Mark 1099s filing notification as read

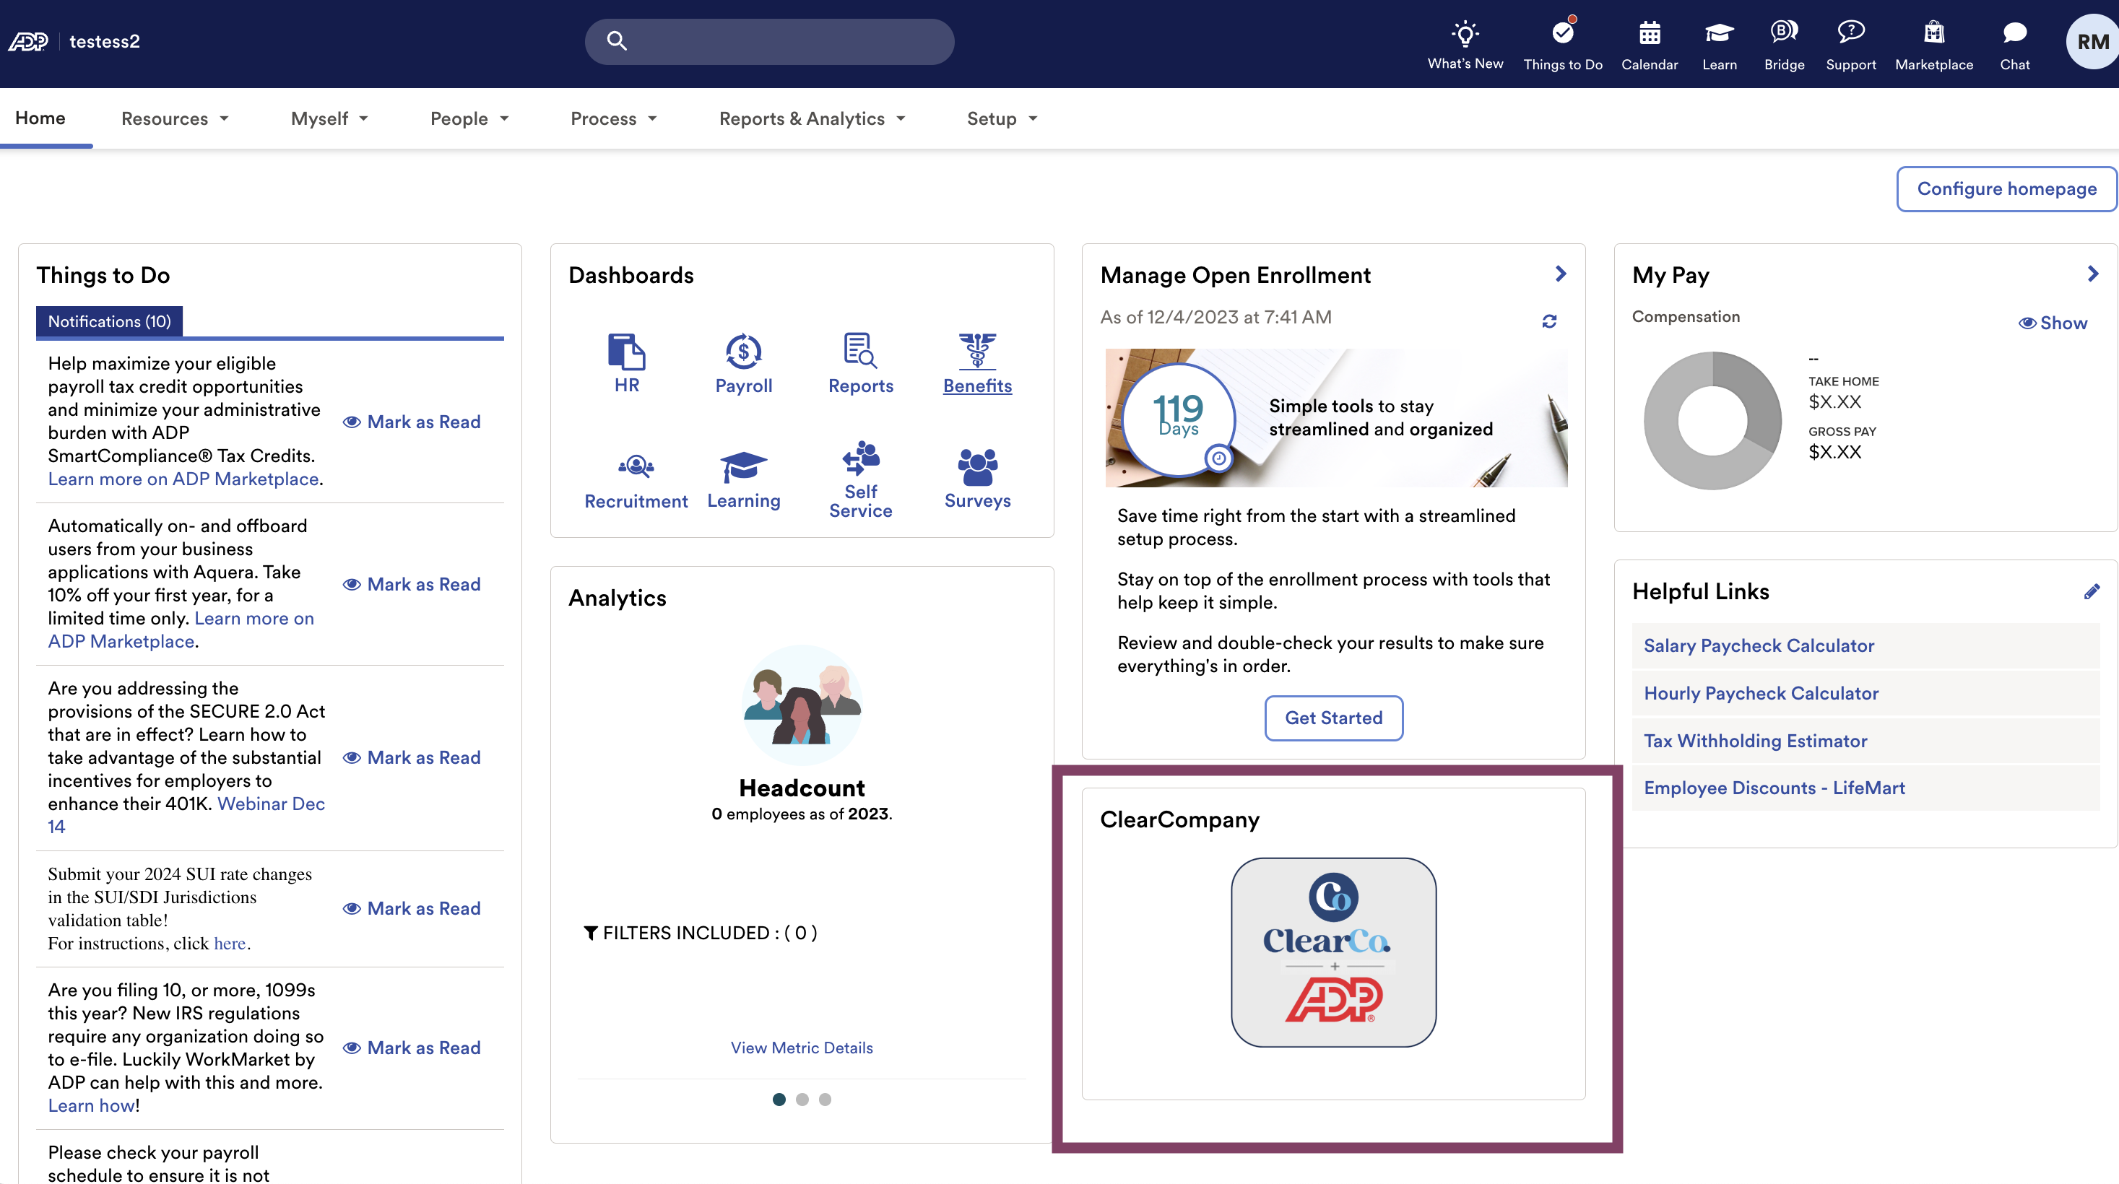(x=412, y=1048)
